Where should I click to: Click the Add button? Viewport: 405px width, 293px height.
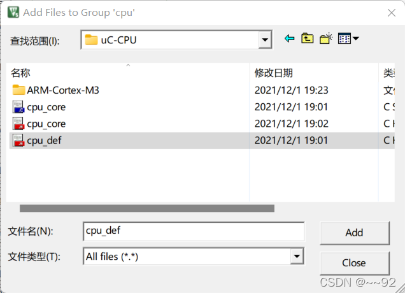354,232
